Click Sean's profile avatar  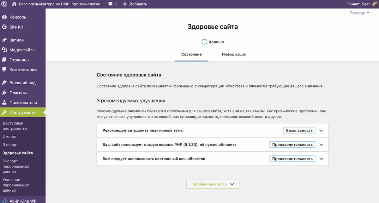375,4
